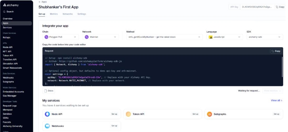This screenshot has height=132, width=288.
Task: Open the Network dropdown
Action: tap(101, 37)
